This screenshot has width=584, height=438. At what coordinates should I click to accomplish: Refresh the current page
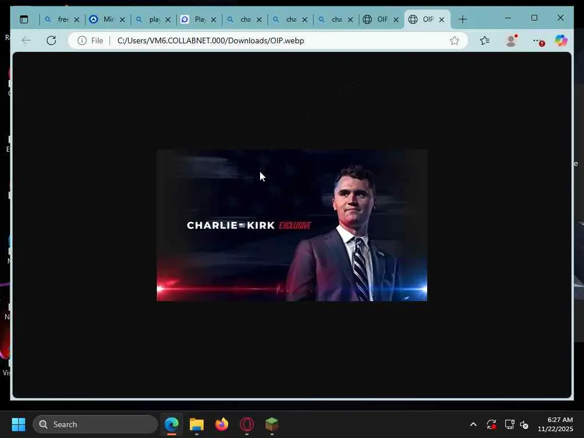pos(51,40)
